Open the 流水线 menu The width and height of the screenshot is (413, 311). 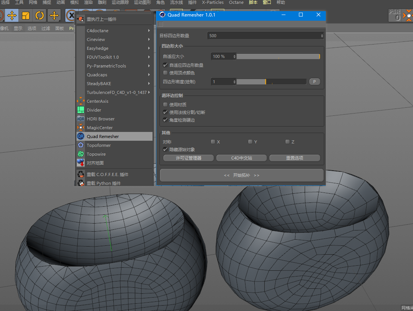click(x=176, y=2)
